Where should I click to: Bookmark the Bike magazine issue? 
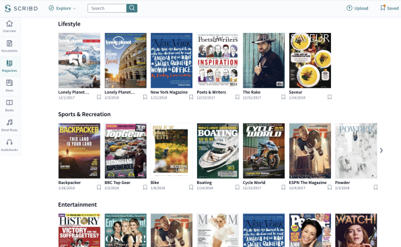[191, 187]
